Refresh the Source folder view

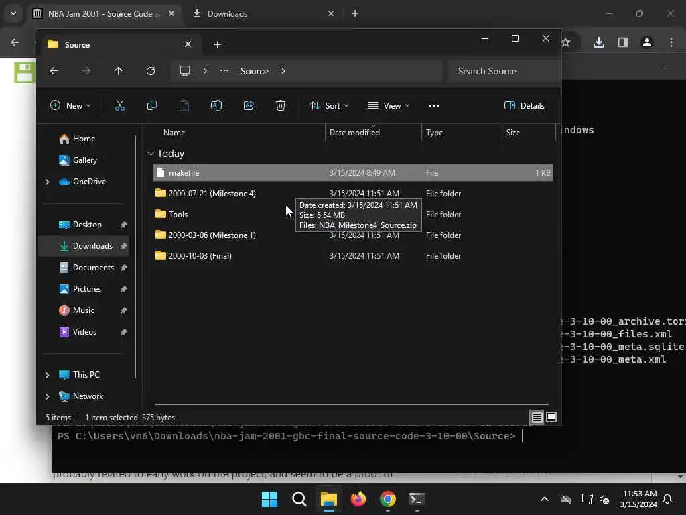151,71
